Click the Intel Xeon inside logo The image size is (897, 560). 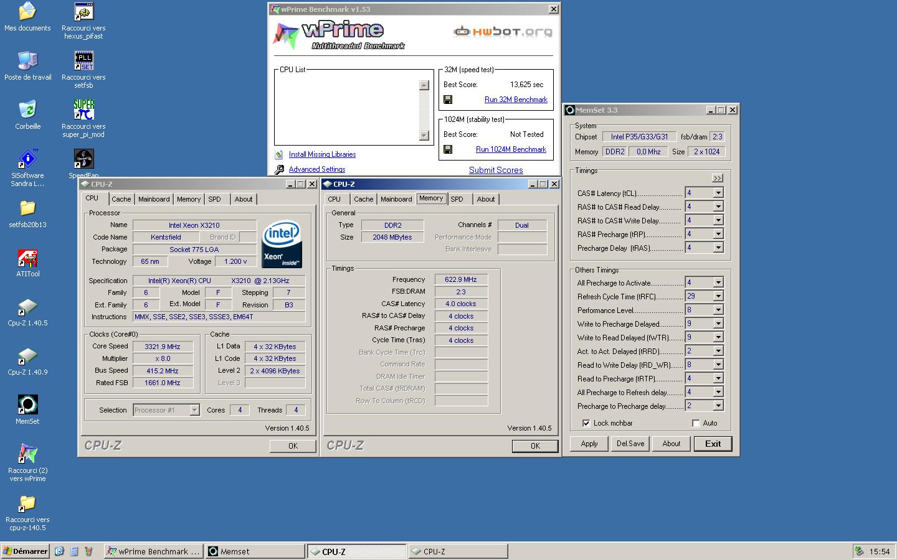pyautogui.click(x=282, y=243)
